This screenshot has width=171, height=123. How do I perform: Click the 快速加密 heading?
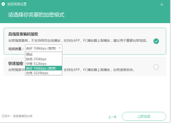point(16,64)
